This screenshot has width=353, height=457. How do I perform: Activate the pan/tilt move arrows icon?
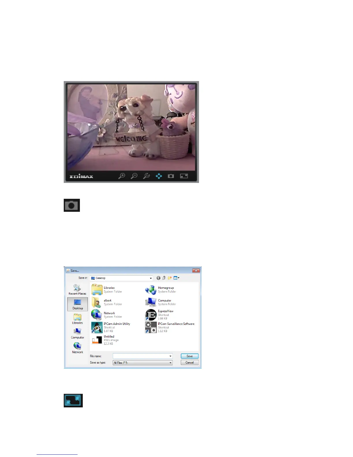pyautogui.click(x=159, y=176)
